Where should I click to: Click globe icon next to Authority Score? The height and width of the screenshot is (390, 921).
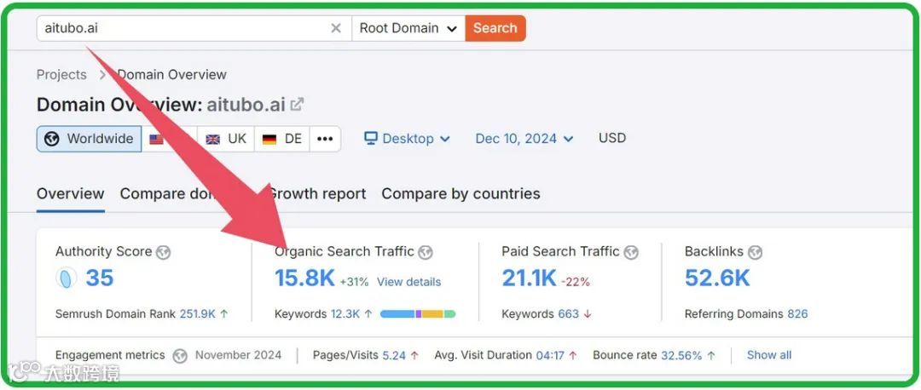[x=163, y=252]
